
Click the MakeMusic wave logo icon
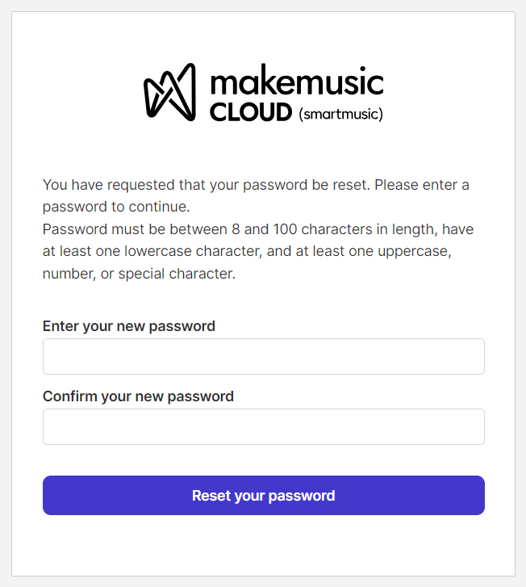coord(170,92)
